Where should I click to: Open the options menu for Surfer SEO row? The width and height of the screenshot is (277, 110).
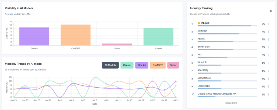(268, 47)
